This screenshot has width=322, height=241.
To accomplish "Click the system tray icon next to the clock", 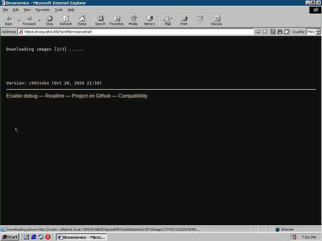I will click(294, 237).
